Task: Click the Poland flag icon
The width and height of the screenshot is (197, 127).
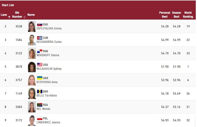Action: coord(39,118)
